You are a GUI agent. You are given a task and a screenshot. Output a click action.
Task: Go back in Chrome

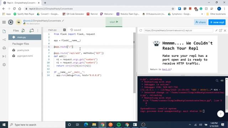(x=4, y=9)
